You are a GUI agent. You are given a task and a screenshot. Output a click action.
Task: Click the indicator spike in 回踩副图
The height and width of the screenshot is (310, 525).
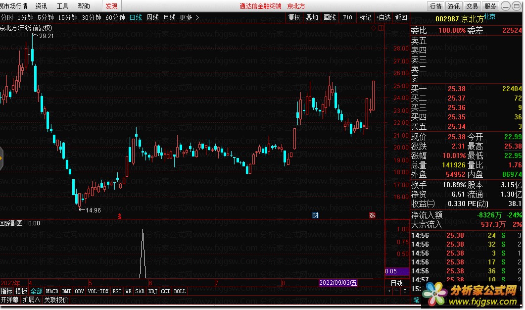(x=143, y=254)
